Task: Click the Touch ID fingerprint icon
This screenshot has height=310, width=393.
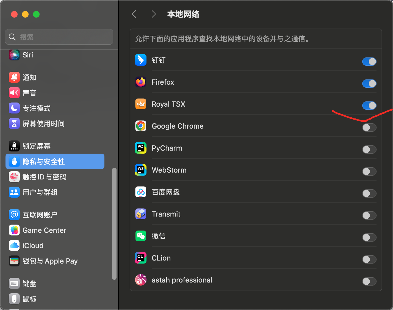Action: pos(14,177)
